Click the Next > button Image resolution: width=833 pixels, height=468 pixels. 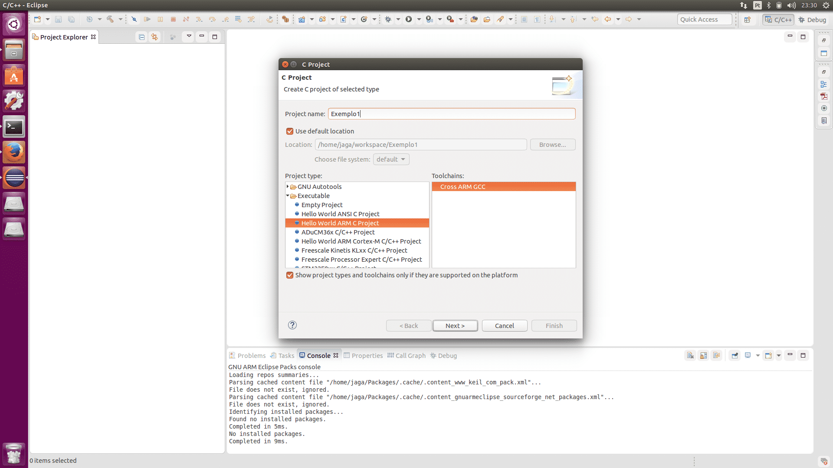[x=455, y=325]
